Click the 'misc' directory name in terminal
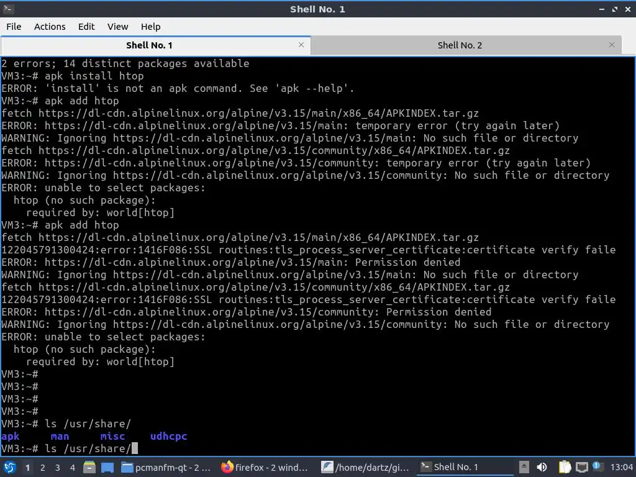Screen dimensions: 636x477 tap(113, 437)
